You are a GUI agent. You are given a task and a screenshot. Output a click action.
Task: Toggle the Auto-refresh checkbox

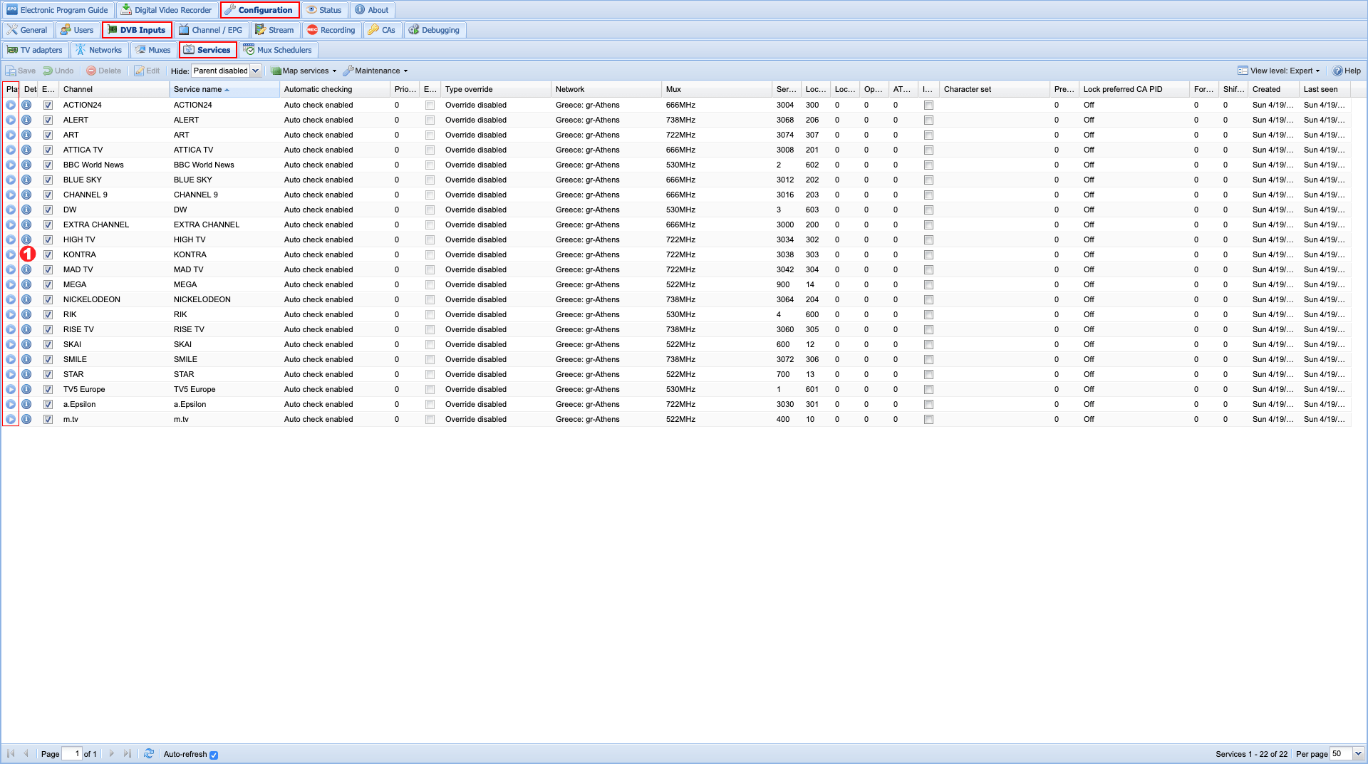[x=214, y=755]
